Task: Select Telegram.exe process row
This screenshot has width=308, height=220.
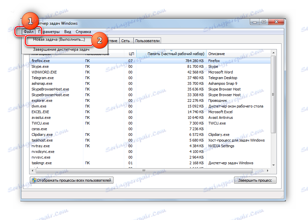Action: click(x=150, y=78)
